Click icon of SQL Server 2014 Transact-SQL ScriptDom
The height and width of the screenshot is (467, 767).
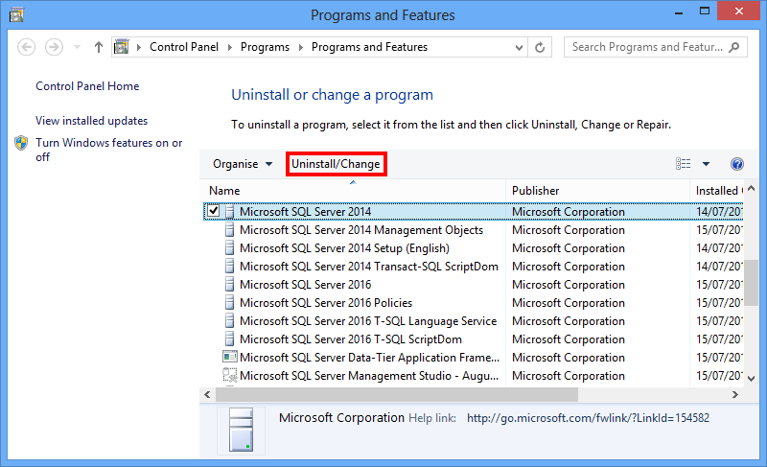(x=229, y=266)
